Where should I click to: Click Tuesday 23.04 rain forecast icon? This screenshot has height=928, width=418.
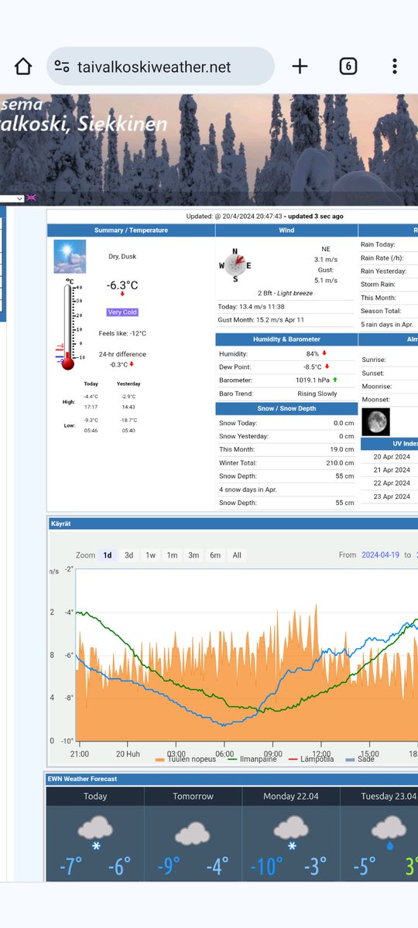(389, 833)
